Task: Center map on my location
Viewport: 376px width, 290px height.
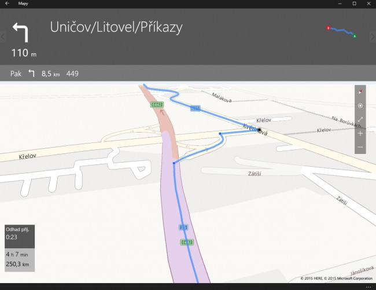Action: point(360,106)
